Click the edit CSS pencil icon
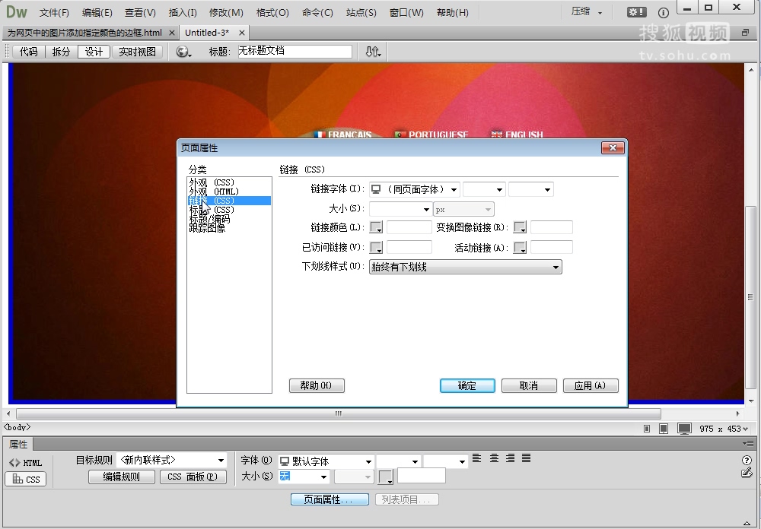This screenshot has height=529, width=761. (x=747, y=472)
